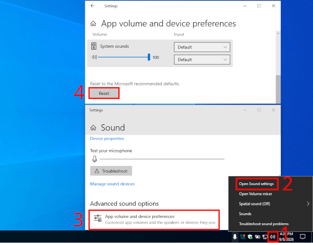Screen dimensions: 313x243
Task: Click the home icon beside the Sound heading
Action: (x=93, y=127)
